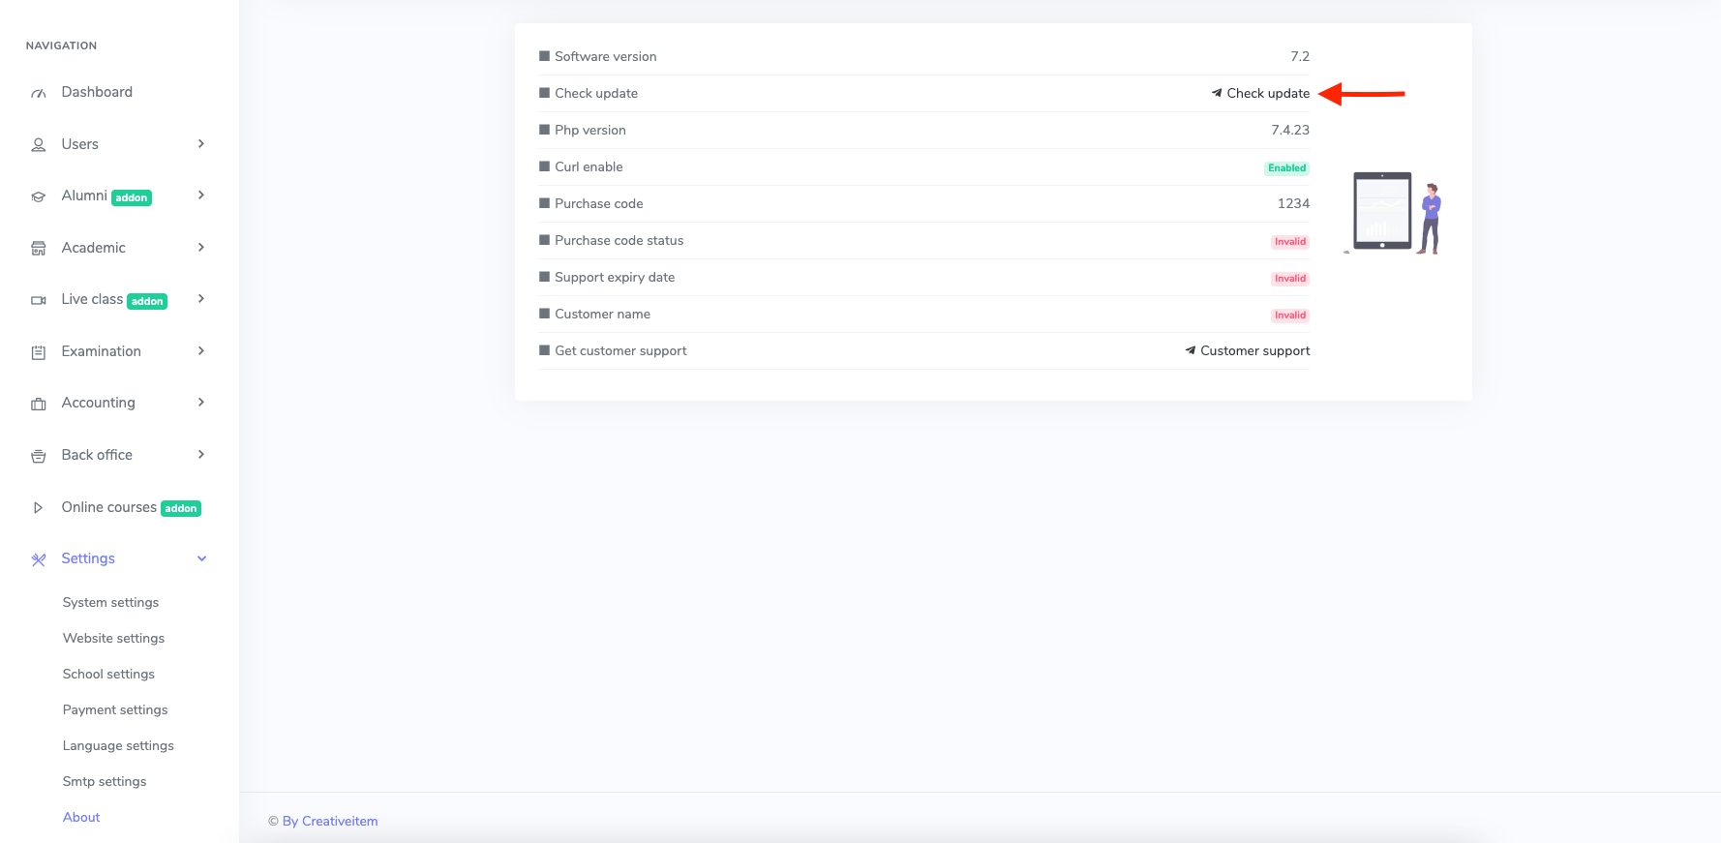Expand the Accounting submenu arrow
The image size is (1721, 843).
pos(201,403)
